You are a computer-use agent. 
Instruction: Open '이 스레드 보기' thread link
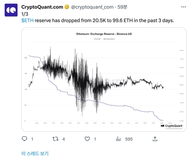point(35,153)
